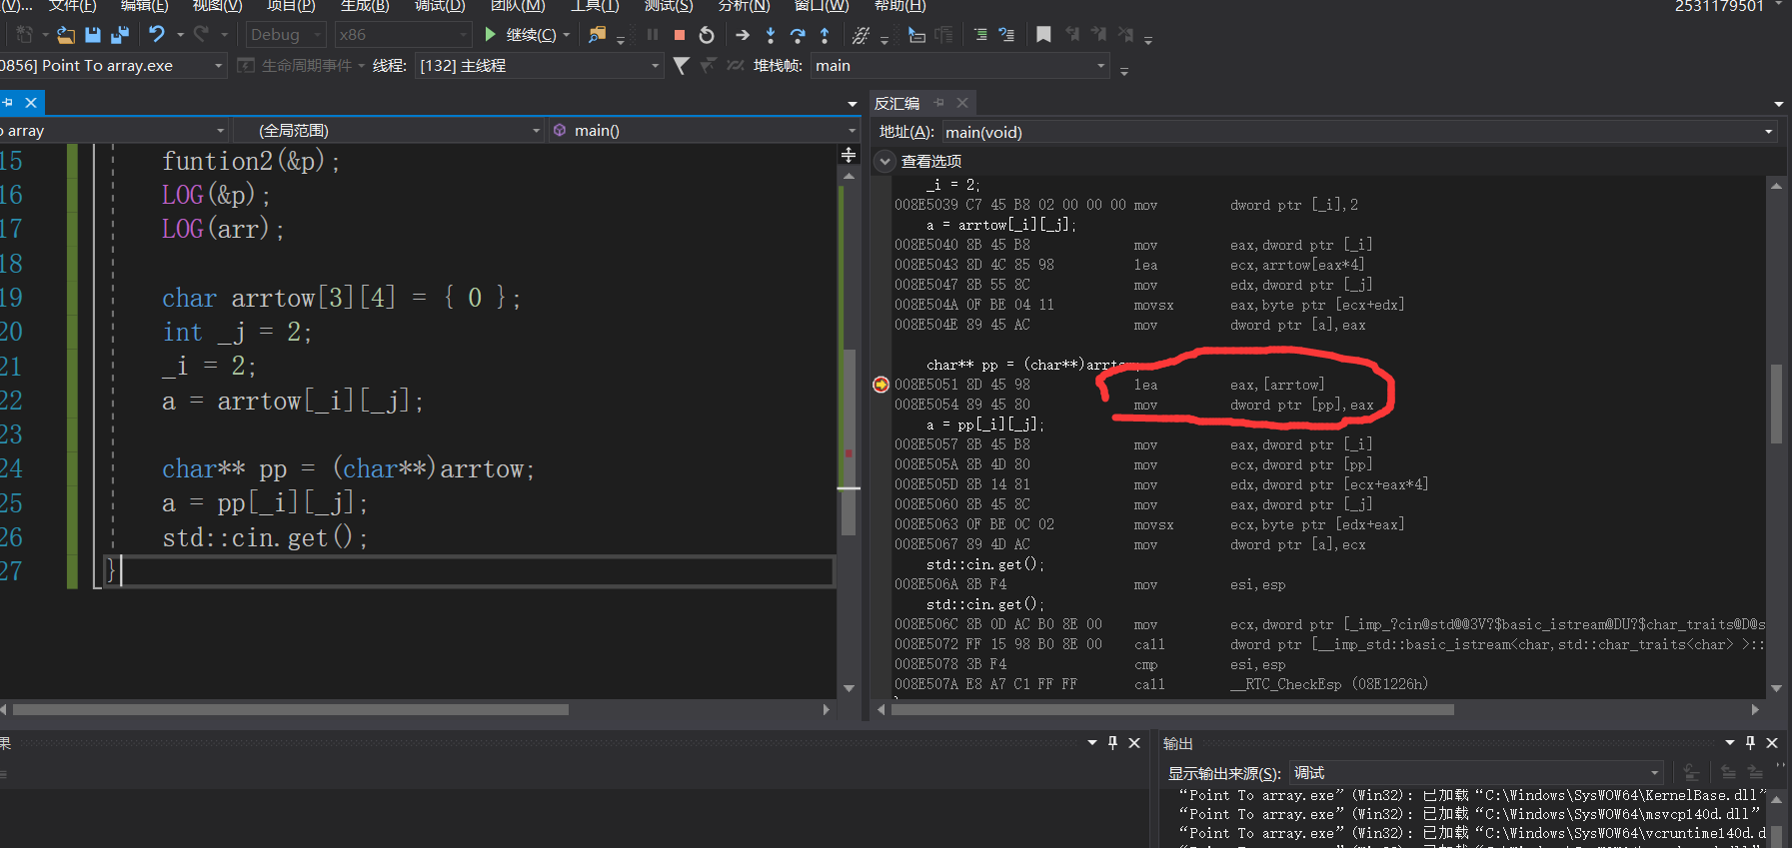This screenshot has height=848, width=1792.
Task: Close the bottom-left results panel
Action: coord(1134,743)
